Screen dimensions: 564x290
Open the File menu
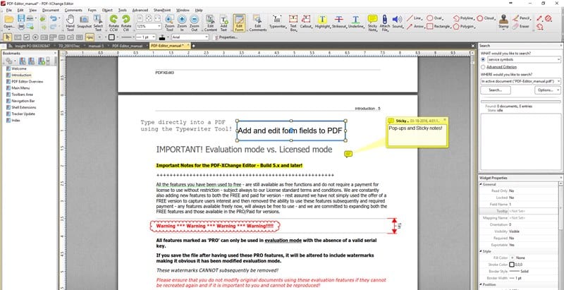point(8,10)
